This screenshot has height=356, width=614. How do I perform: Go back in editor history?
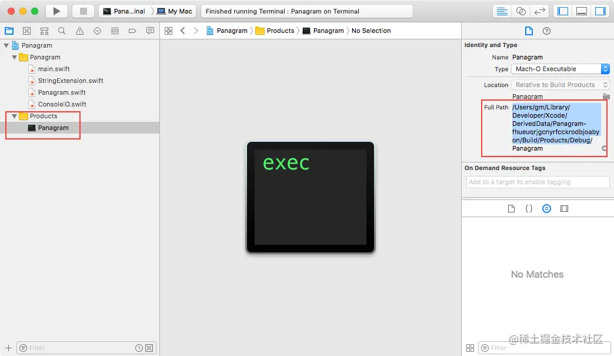pos(182,31)
